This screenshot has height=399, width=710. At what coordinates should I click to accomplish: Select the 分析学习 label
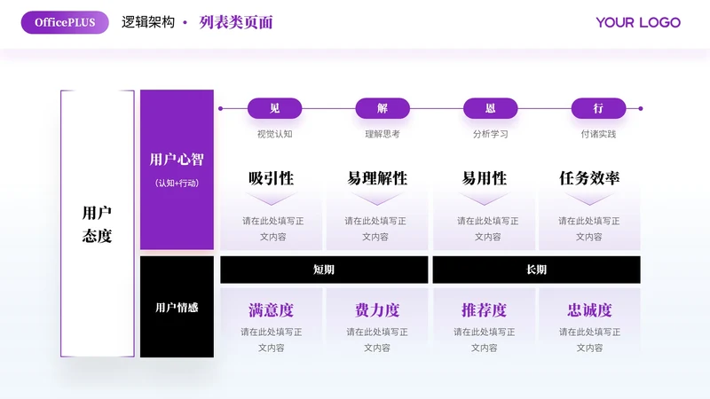(491, 134)
